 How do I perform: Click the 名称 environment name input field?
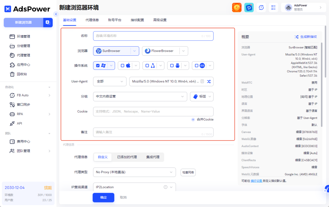(153, 36)
